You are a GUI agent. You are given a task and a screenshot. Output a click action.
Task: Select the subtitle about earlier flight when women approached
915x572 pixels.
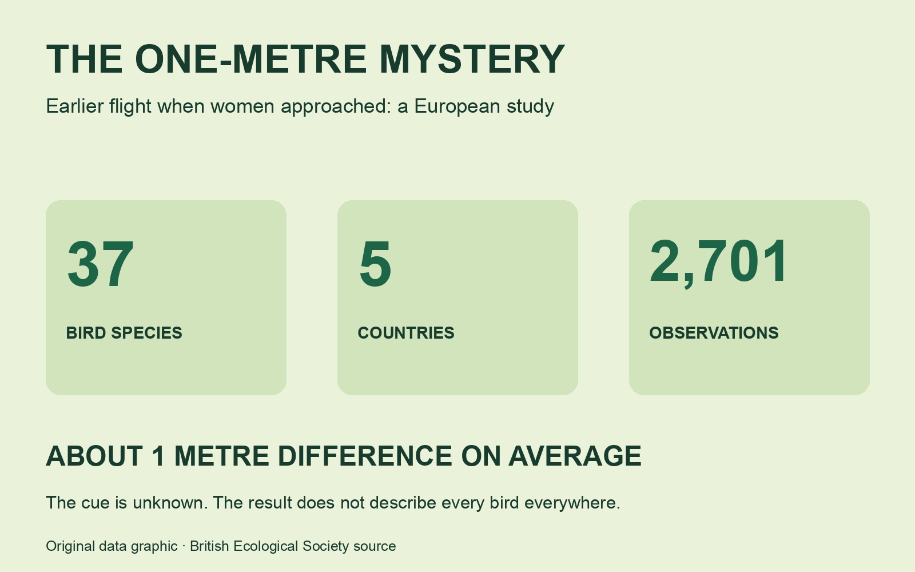pyautogui.click(x=300, y=106)
